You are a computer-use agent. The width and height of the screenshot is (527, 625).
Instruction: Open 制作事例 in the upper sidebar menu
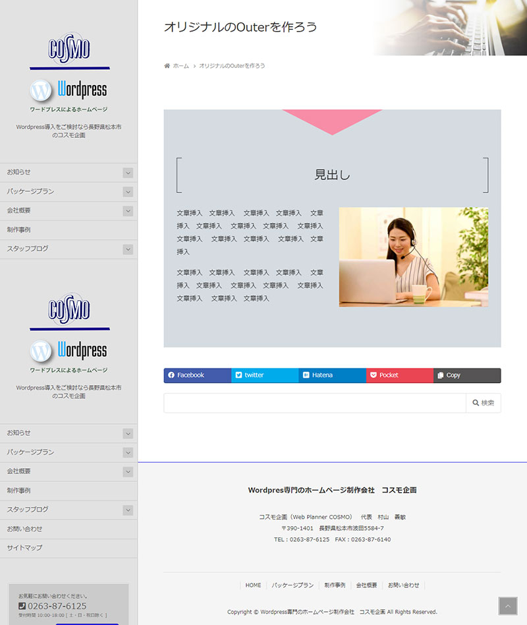19,230
